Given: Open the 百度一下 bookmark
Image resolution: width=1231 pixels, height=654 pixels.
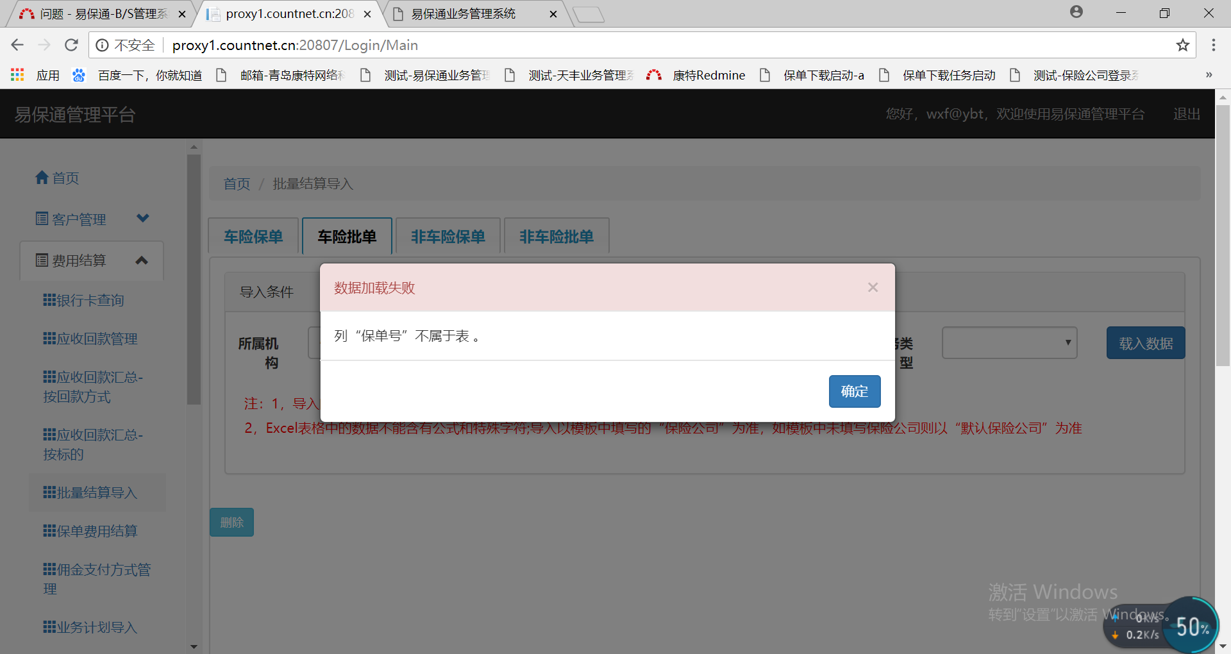Looking at the screenshot, I should pos(137,75).
